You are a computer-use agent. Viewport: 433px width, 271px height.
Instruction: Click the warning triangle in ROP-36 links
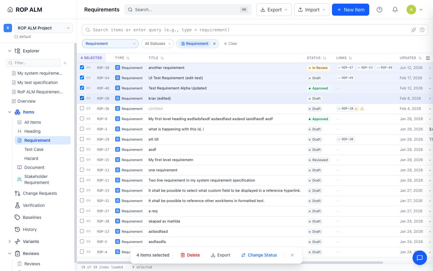(x=362, y=109)
